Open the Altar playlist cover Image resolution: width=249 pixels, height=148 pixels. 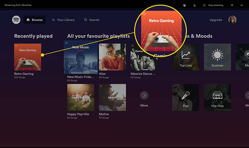(112, 57)
